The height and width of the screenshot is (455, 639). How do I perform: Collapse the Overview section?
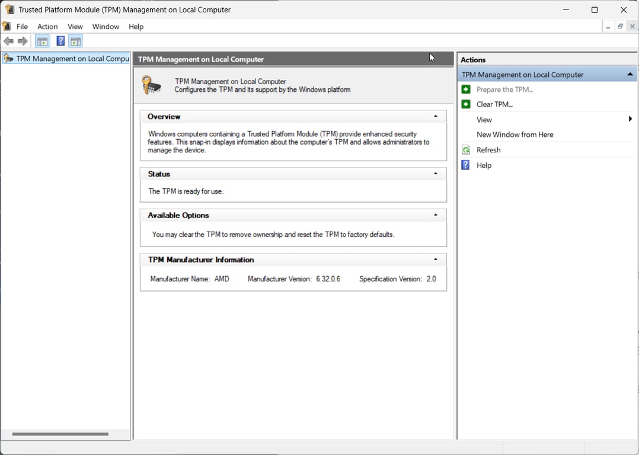click(436, 117)
